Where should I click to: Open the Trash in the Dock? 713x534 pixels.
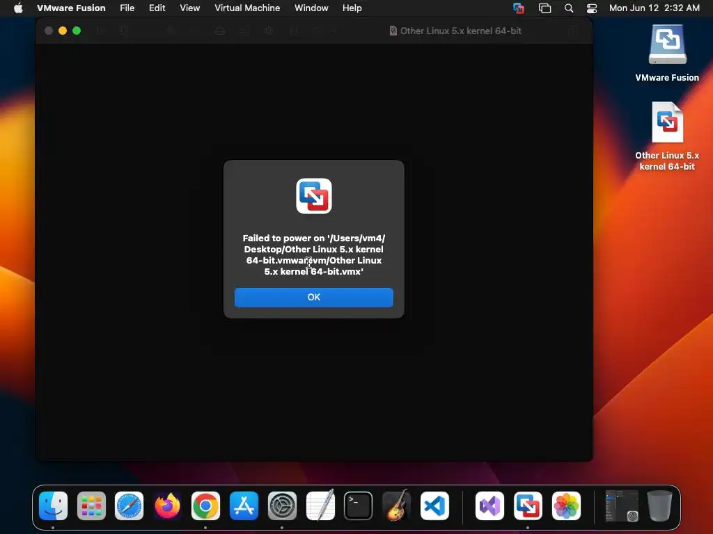pyautogui.click(x=659, y=506)
